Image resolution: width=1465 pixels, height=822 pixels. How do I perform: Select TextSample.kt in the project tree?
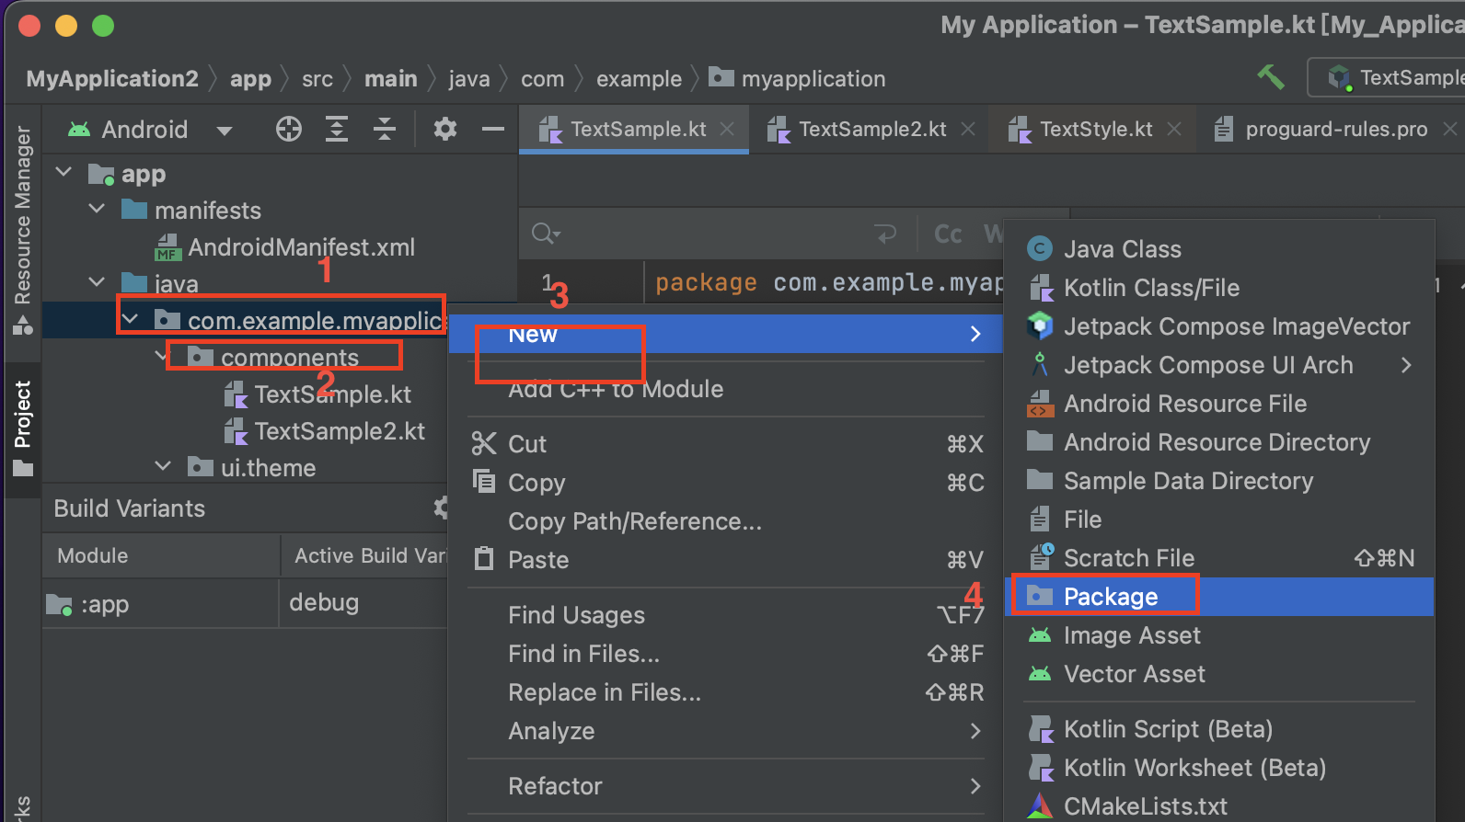tap(318, 394)
